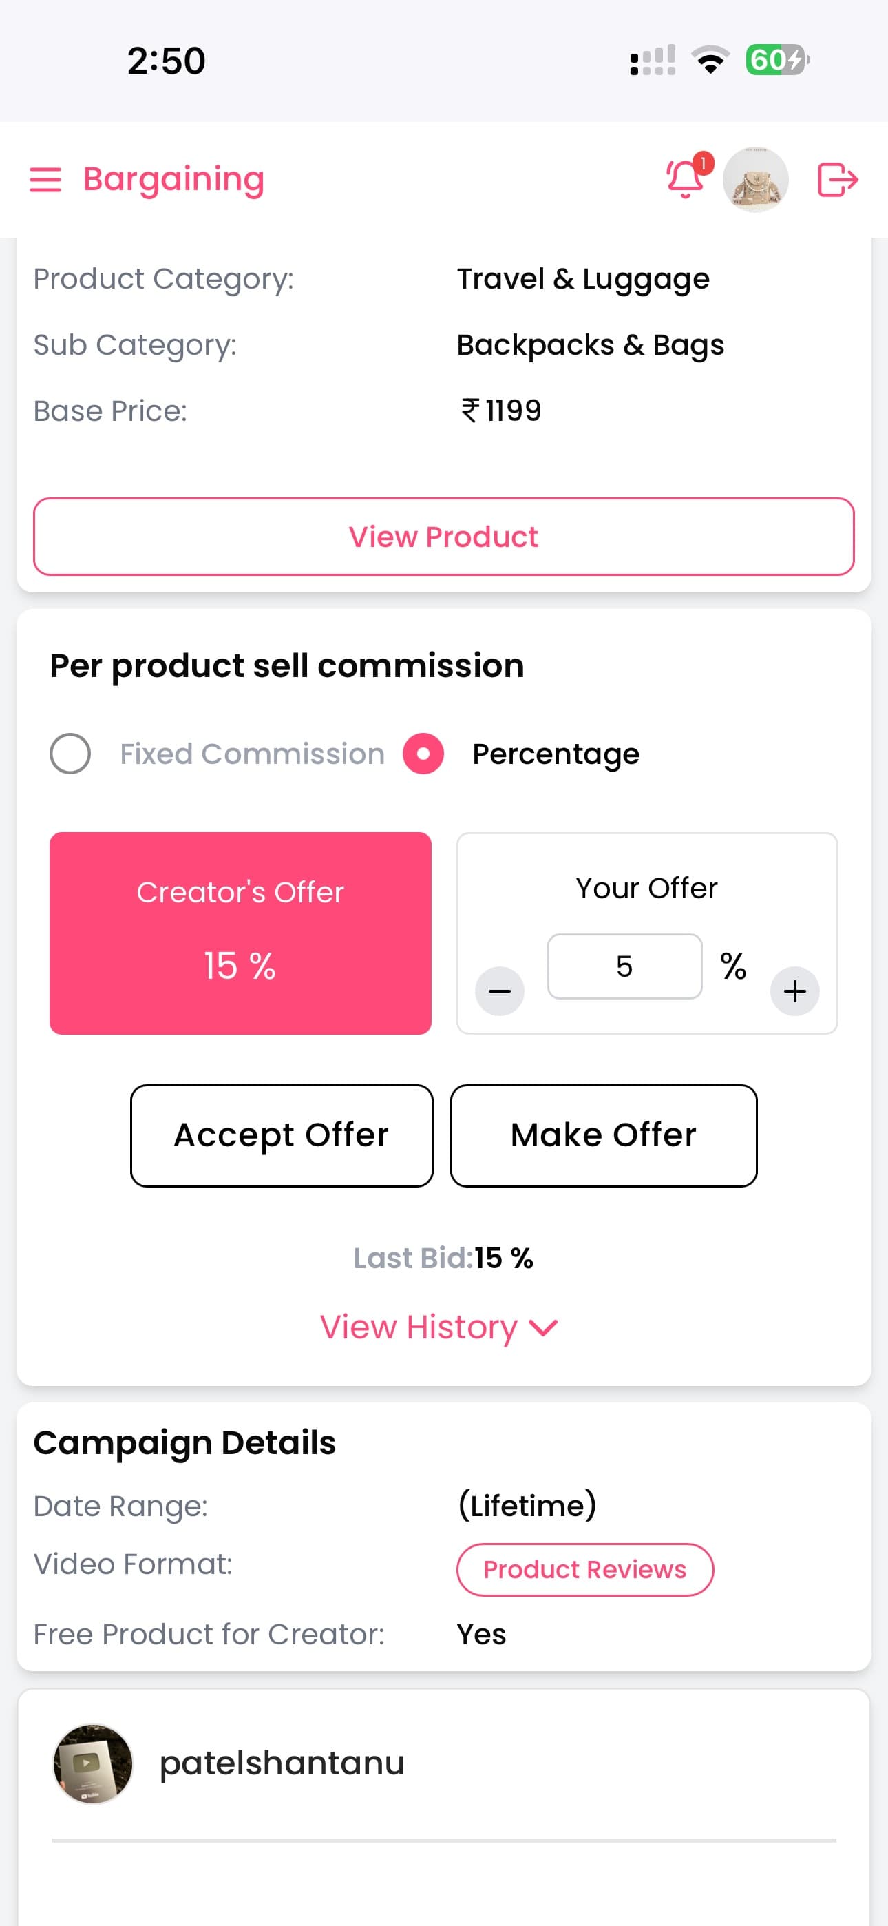888x1926 pixels.
Task: Select Fixed Commission radio button
Action: [x=70, y=754]
